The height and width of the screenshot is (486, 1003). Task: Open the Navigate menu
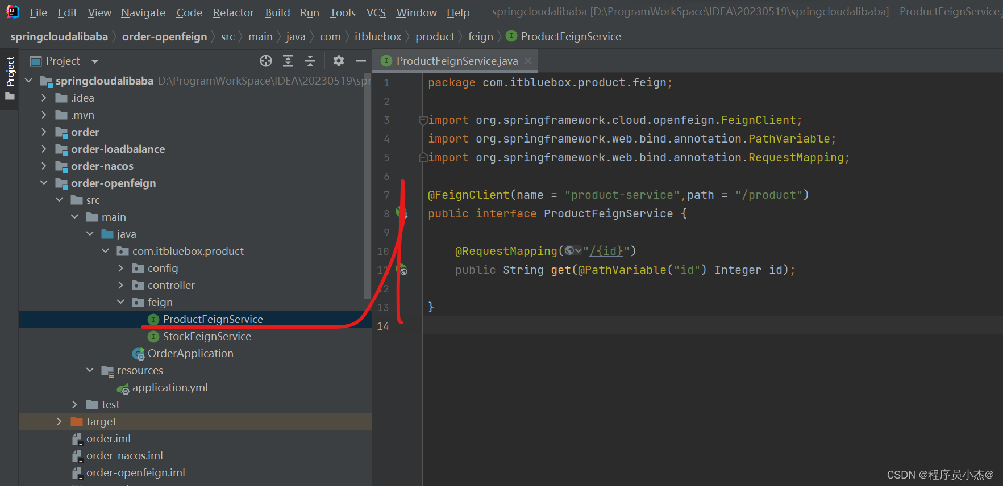[x=143, y=12]
